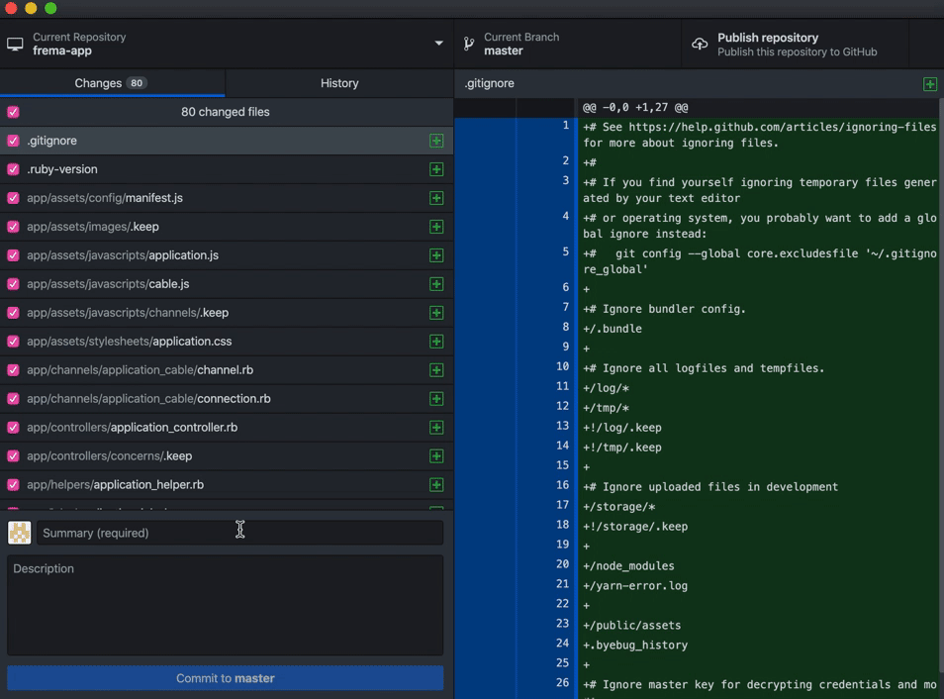
Task: Click the green plus icon in diff header
Action: tap(929, 84)
